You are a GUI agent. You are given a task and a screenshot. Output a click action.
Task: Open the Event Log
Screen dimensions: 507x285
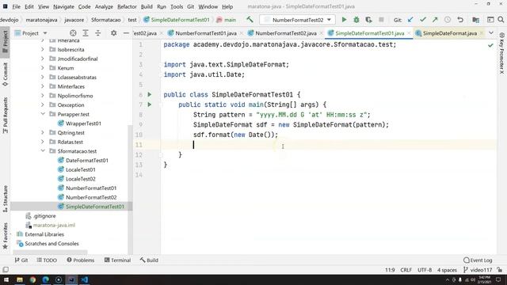coord(478,260)
